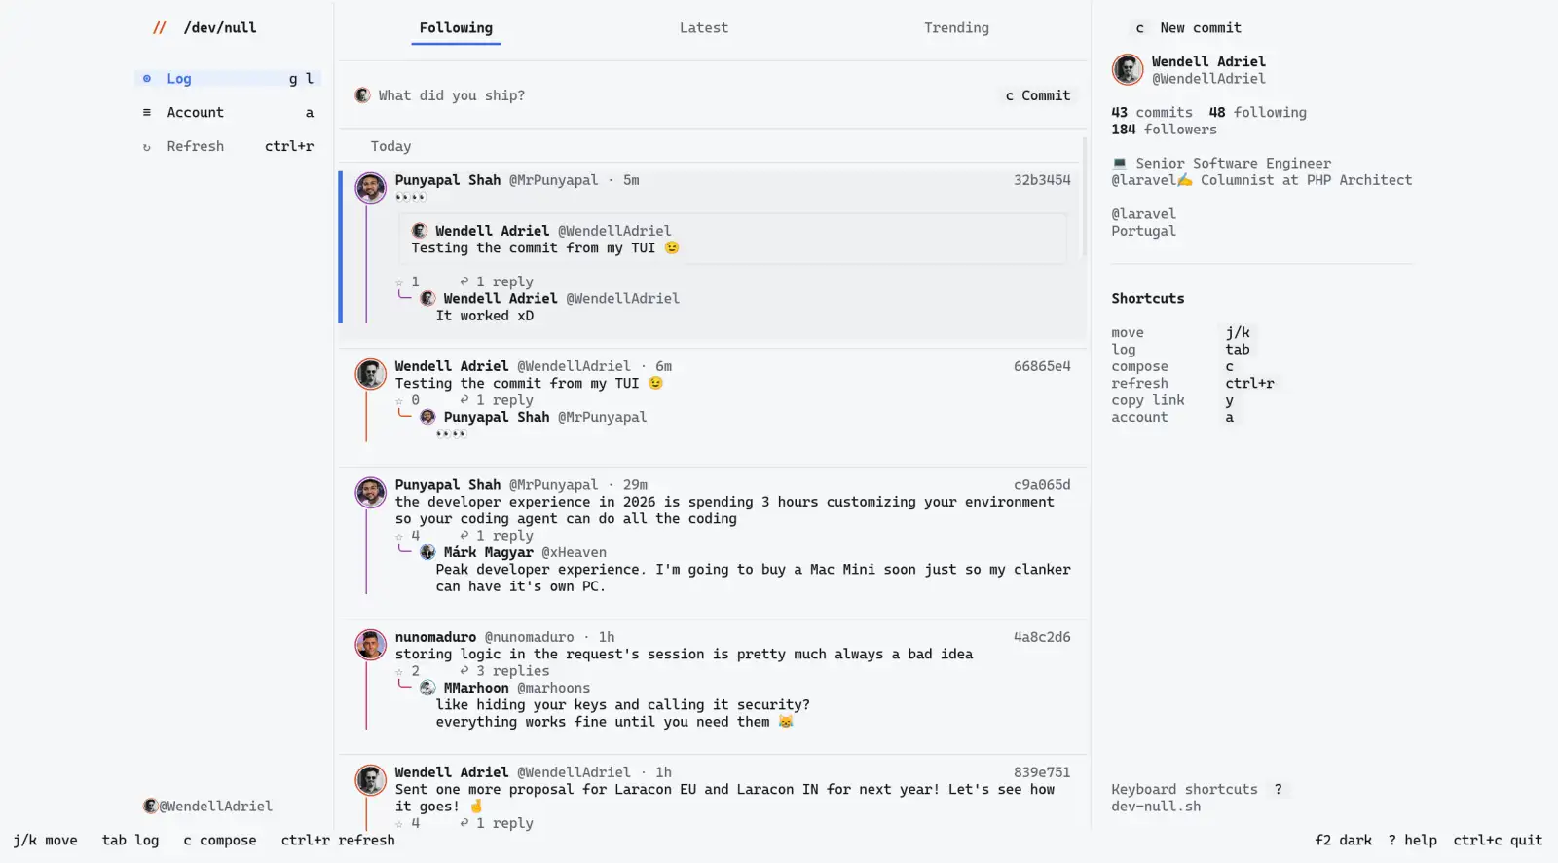1558x863 pixels.
Task: Click the '184 followers' stat
Action: point(1164,130)
